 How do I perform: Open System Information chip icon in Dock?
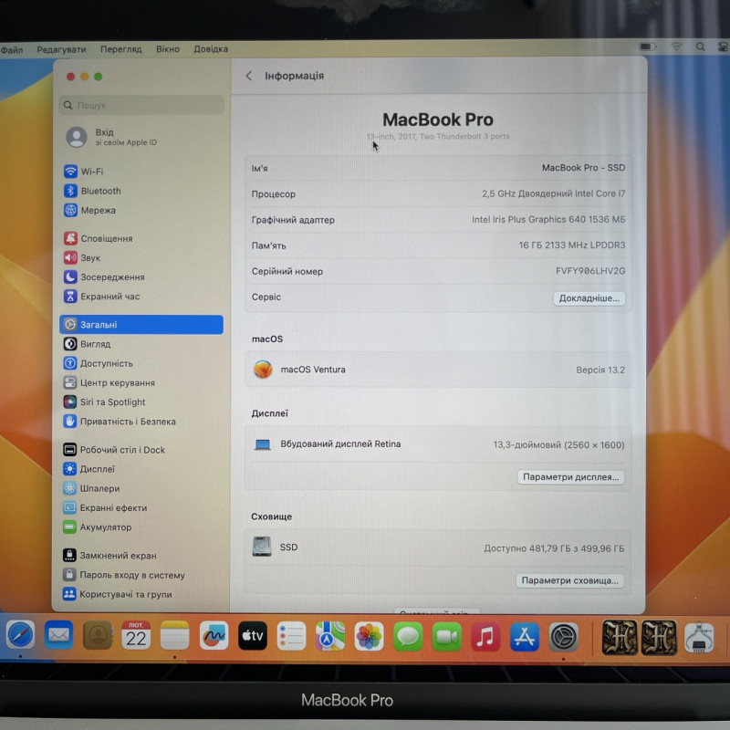(698, 638)
